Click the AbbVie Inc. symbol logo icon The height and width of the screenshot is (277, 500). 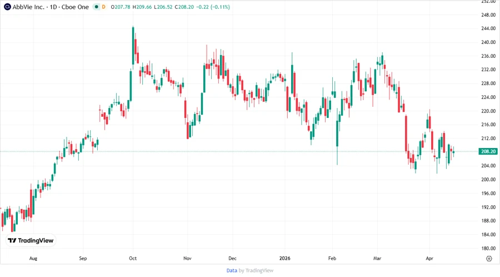(7, 7)
